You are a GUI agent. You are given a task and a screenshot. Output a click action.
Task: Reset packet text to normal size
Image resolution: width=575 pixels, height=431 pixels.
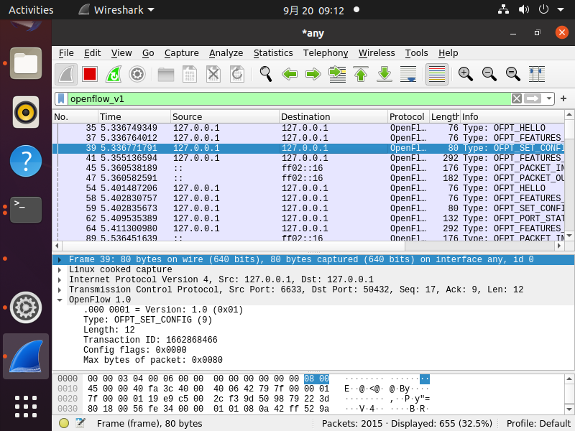(513, 75)
